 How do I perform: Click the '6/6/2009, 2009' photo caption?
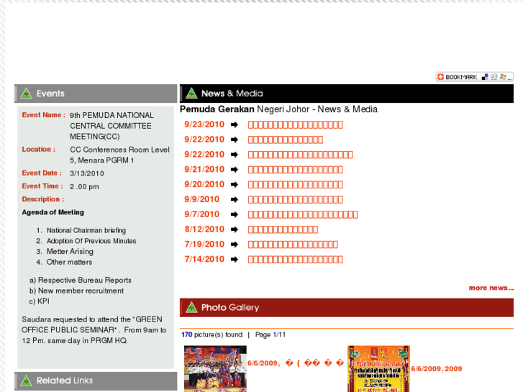[436, 369]
